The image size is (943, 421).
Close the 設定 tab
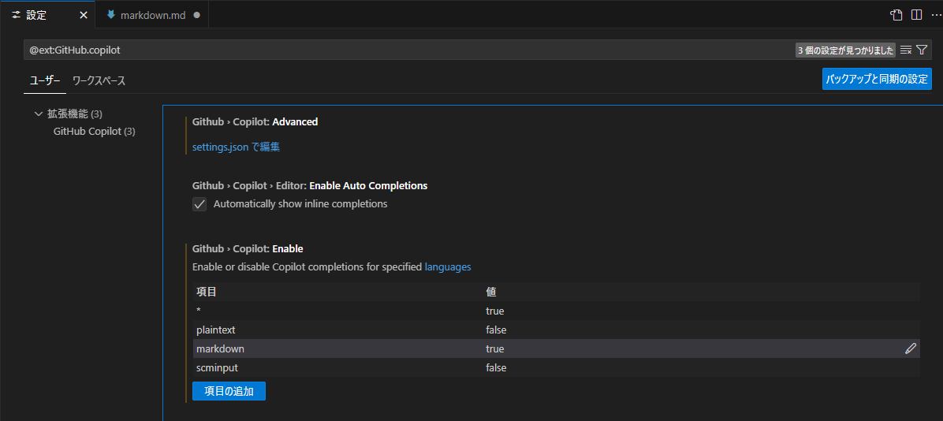coord(84,16)
